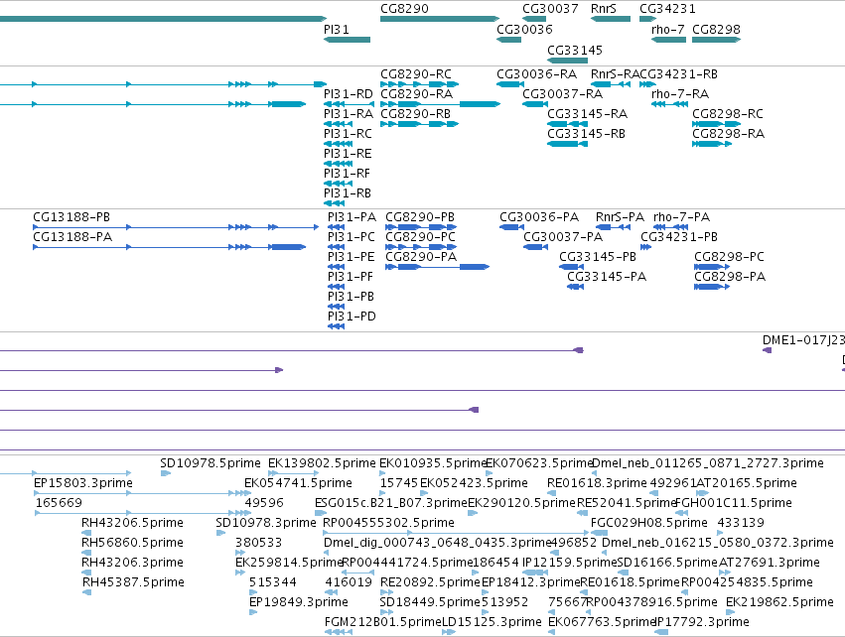Screen dimensions: 845x637
Task: Click protein CG13188-PA label
Action: coord(72,237)
